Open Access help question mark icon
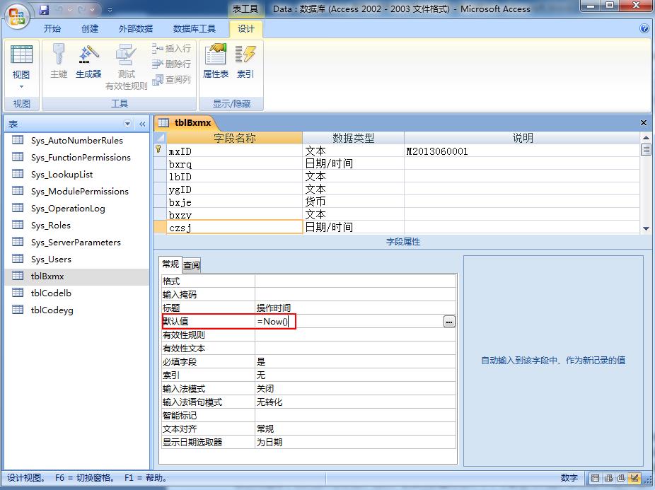 [x=644, y=28]
